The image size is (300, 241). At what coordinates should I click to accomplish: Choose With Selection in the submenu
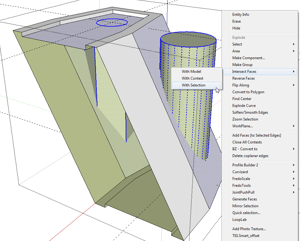click(x=194, y=85)
